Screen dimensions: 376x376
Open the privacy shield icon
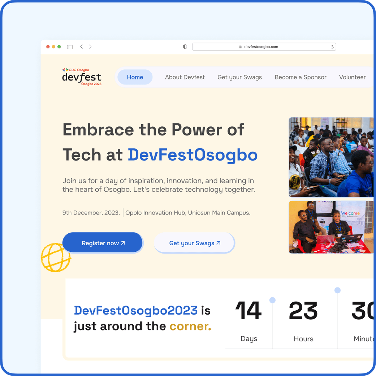pos(185,47)
